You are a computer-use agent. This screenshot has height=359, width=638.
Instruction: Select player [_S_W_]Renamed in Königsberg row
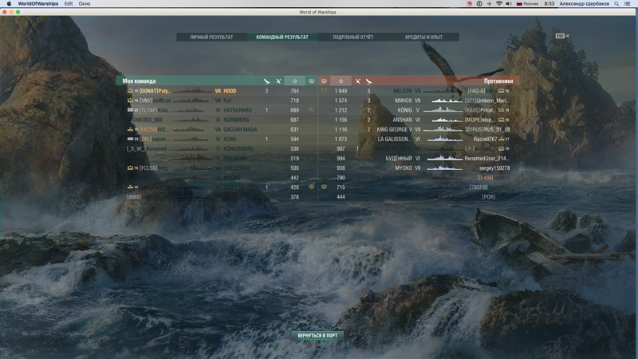pos(147,148)
